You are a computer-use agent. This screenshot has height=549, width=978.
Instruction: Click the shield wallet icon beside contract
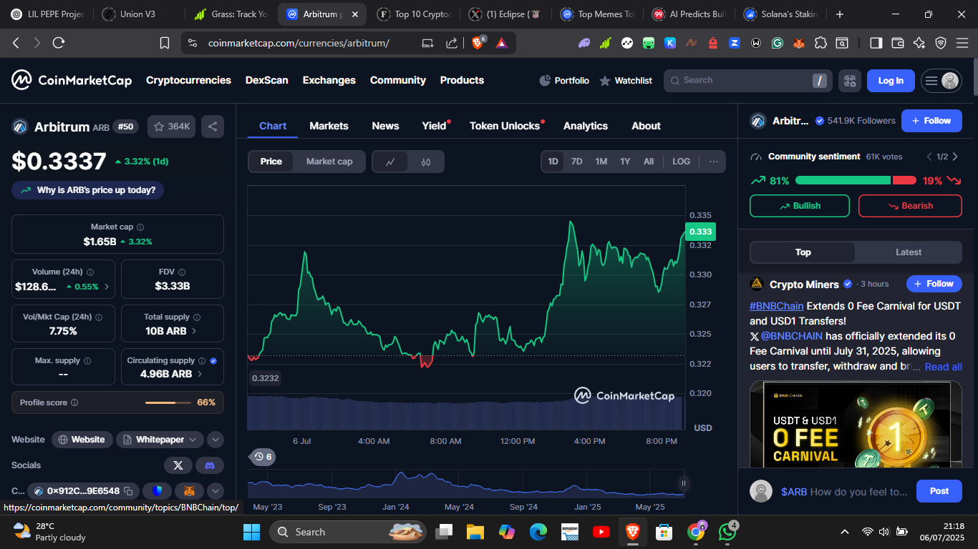[x=158, y=491]
